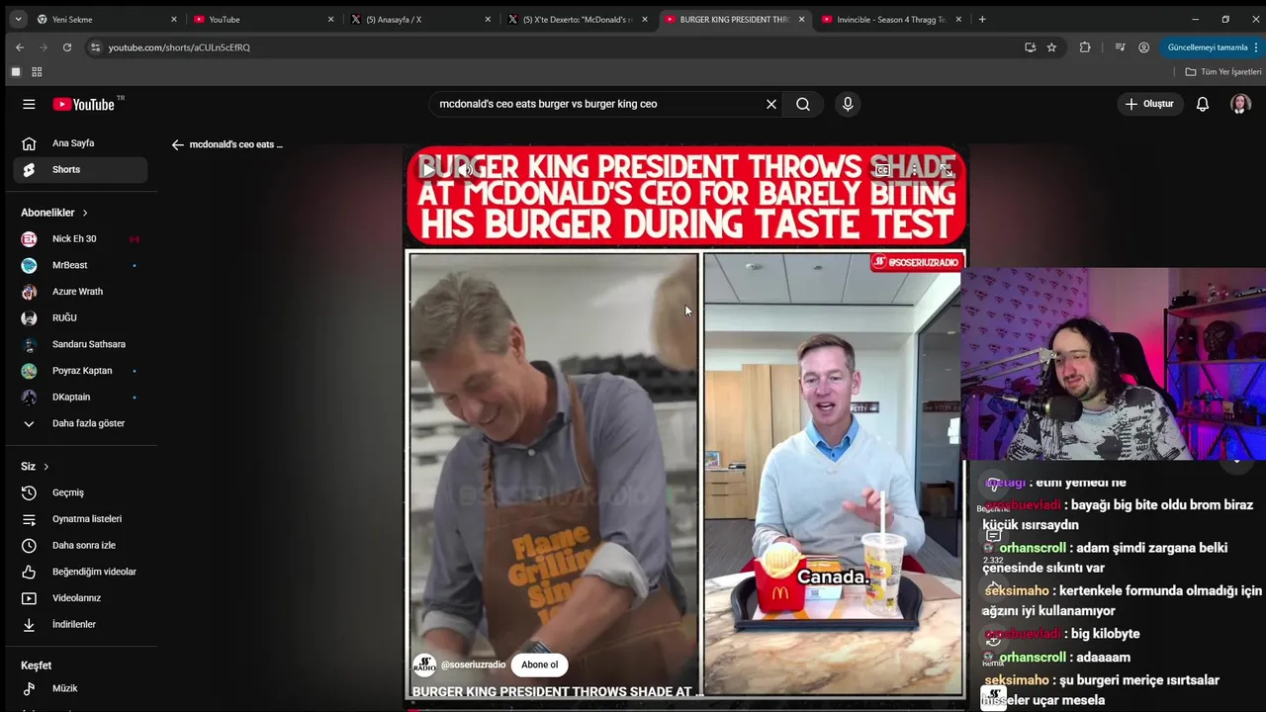Go back using arrow beside mcdonald's ceo eats
The image size is (1266, 712).
point(178,144)
